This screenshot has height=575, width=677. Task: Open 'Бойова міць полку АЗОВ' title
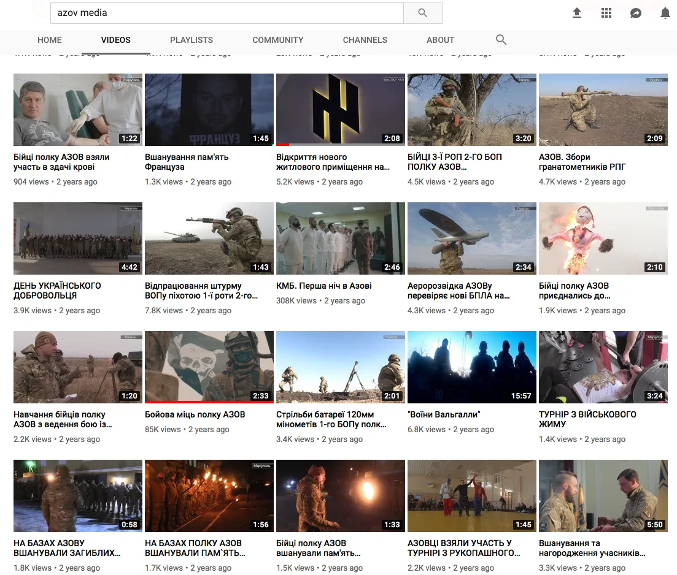(x=195, y=414)
